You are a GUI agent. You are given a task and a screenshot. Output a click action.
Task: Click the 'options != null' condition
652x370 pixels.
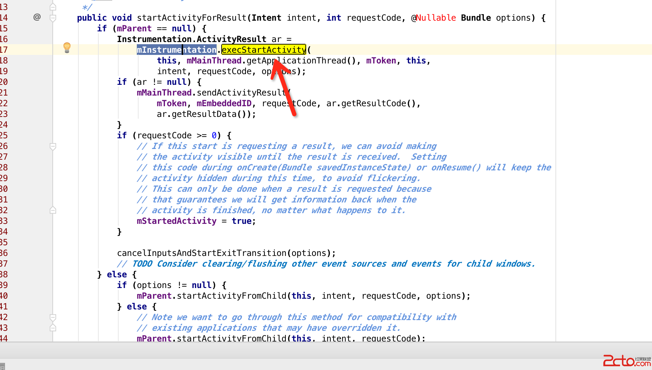click(x=174, y=285)
